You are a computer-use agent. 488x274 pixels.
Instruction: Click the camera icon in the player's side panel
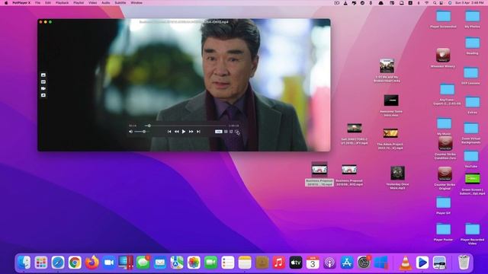(43, 88)
